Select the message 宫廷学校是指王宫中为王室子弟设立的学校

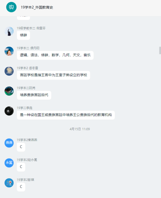click(54, 75)
